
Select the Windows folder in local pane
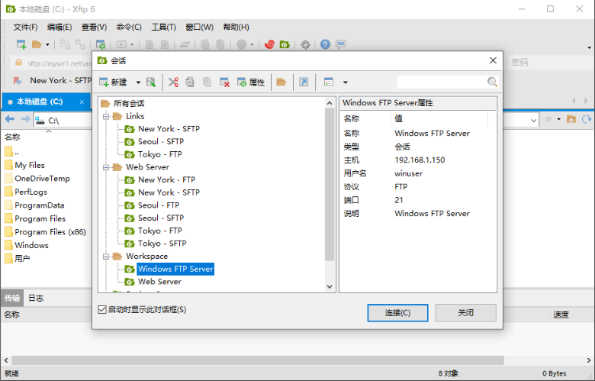point(31,245)
